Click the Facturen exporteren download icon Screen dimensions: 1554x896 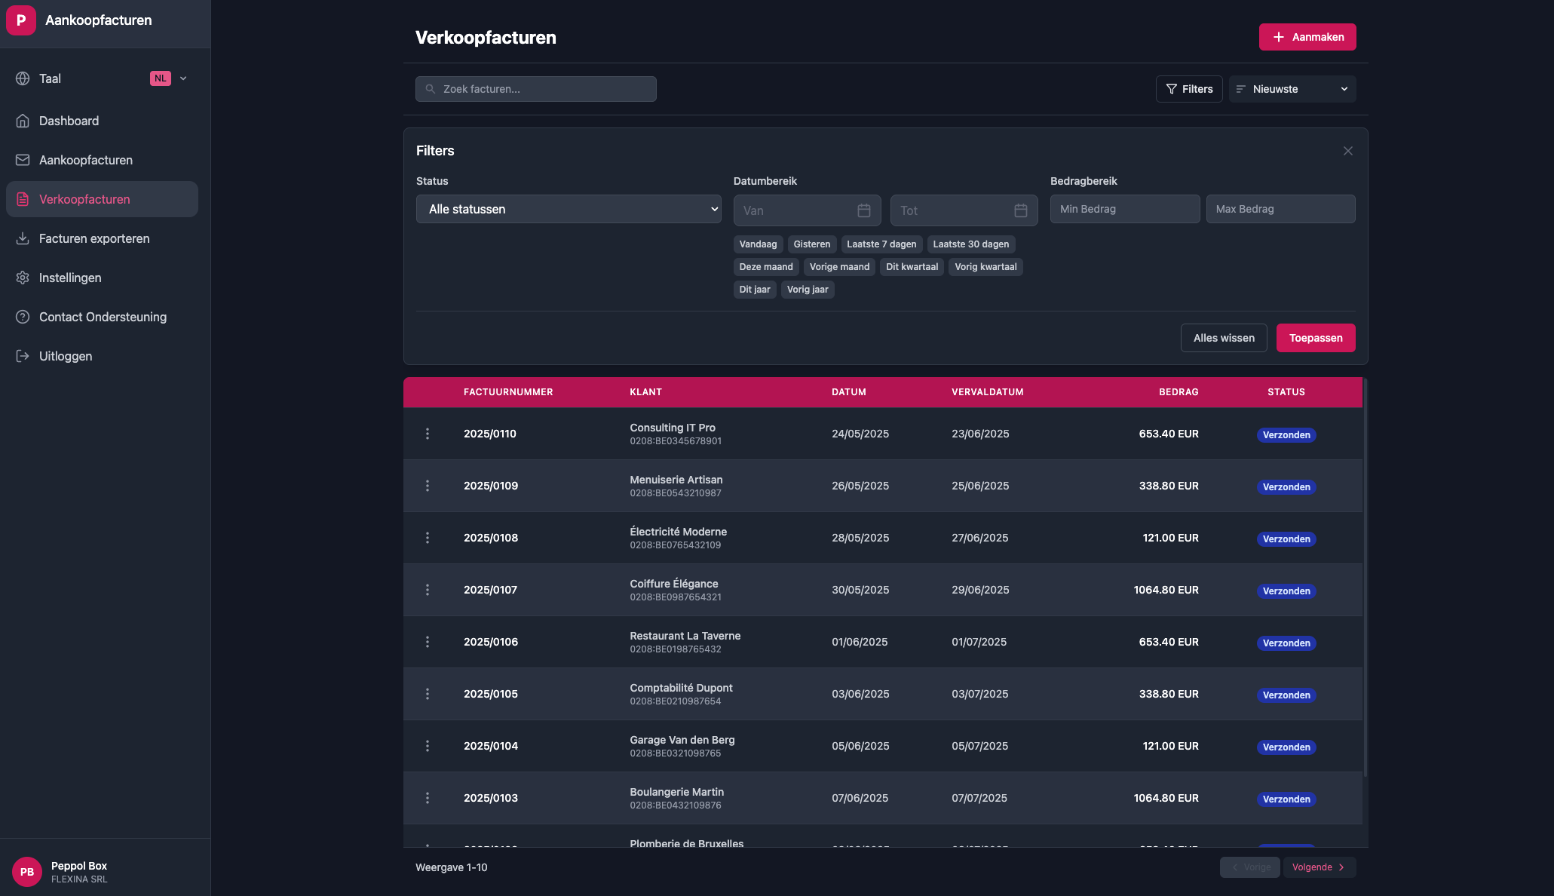click(23, 238)
